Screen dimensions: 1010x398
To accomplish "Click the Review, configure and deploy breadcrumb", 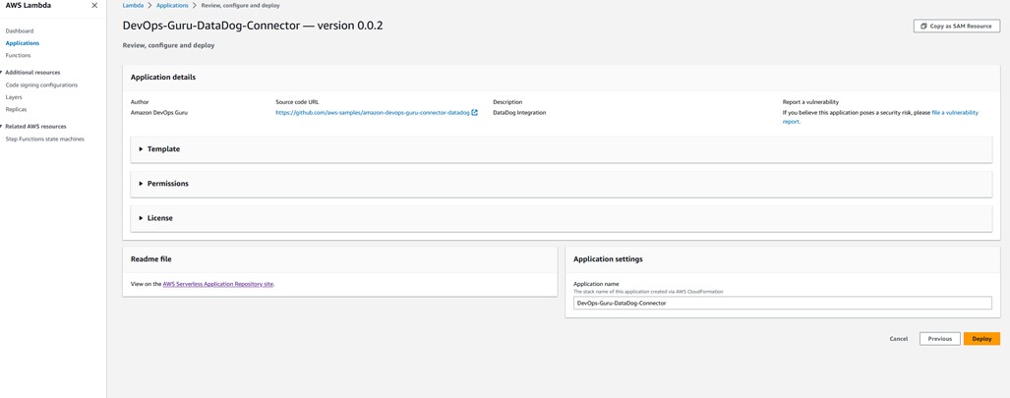I will 241,5.
